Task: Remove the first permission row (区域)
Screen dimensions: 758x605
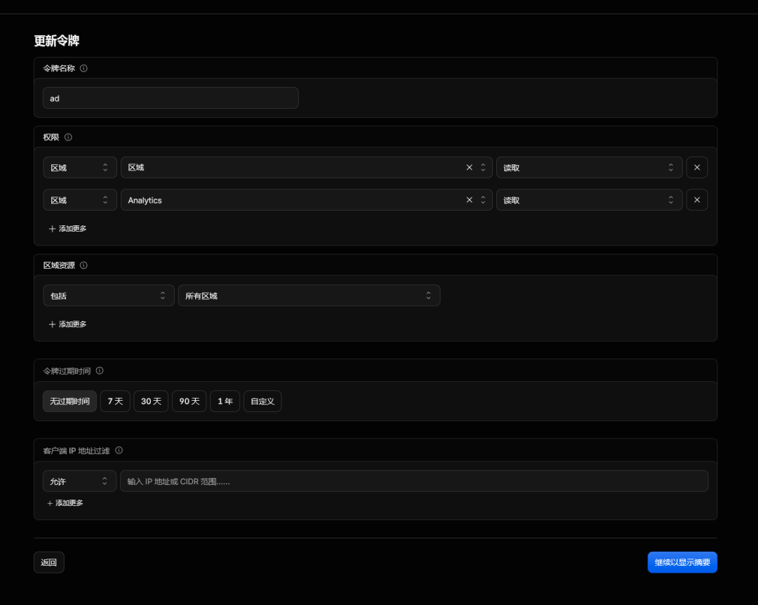Action: pyautogui.click(x=697, y=167)
